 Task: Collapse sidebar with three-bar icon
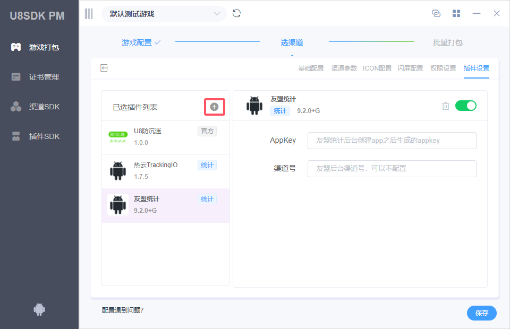89,14
